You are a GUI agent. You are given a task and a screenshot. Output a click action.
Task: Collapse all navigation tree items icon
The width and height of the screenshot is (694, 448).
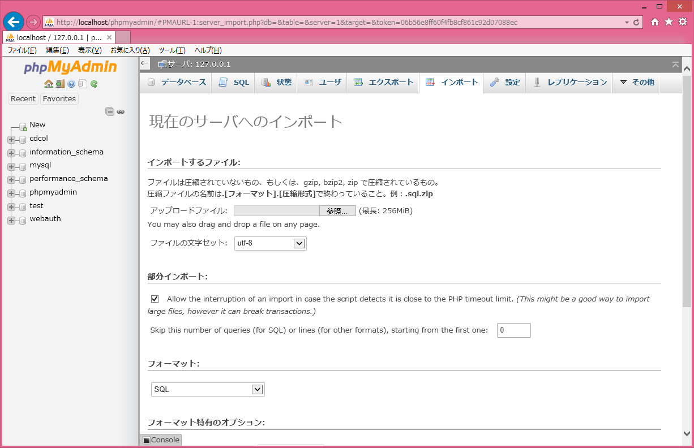pos(110,111)
